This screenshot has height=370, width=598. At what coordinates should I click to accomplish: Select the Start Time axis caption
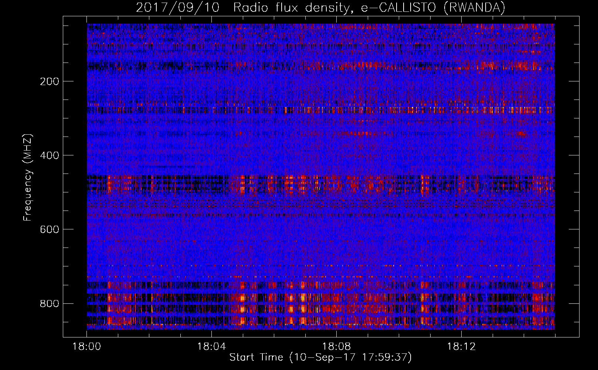click(x=320, y=357)
